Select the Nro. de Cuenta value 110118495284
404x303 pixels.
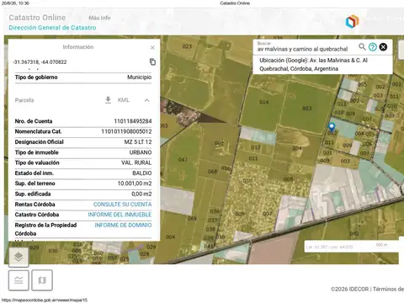pos(133,121)
